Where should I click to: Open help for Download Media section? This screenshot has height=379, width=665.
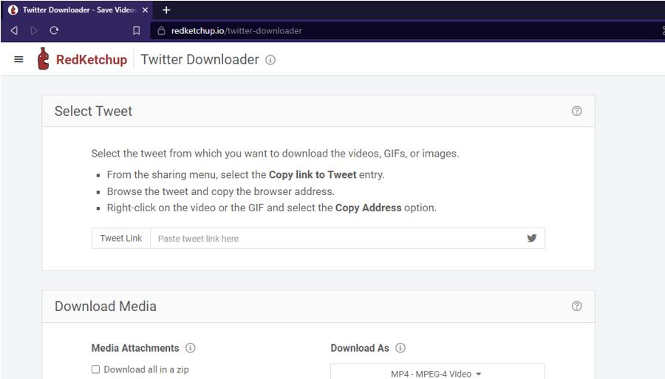point(576,306)
